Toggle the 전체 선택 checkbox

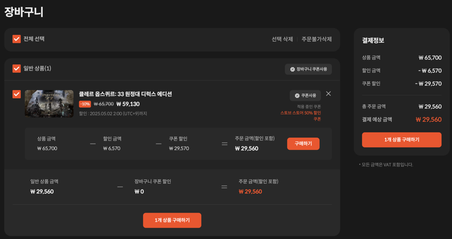[x=16, y=39]
